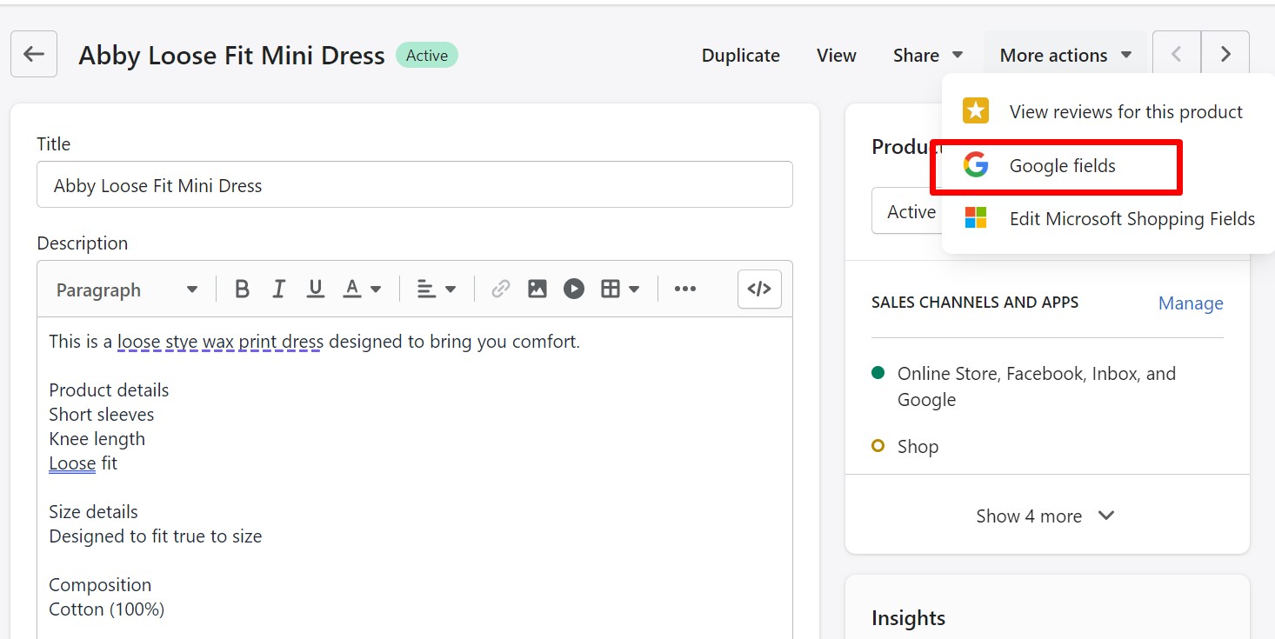1275x639 pixels.
Task: Open the more formatting options ellipsis
Action: [x=685, y=290]
